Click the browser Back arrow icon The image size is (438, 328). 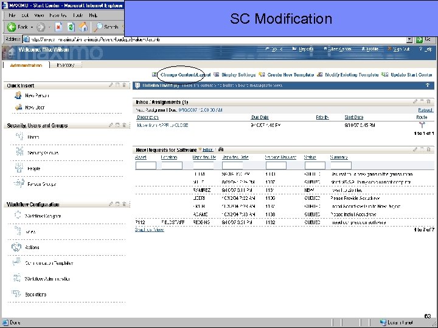[x=12, y=27]
